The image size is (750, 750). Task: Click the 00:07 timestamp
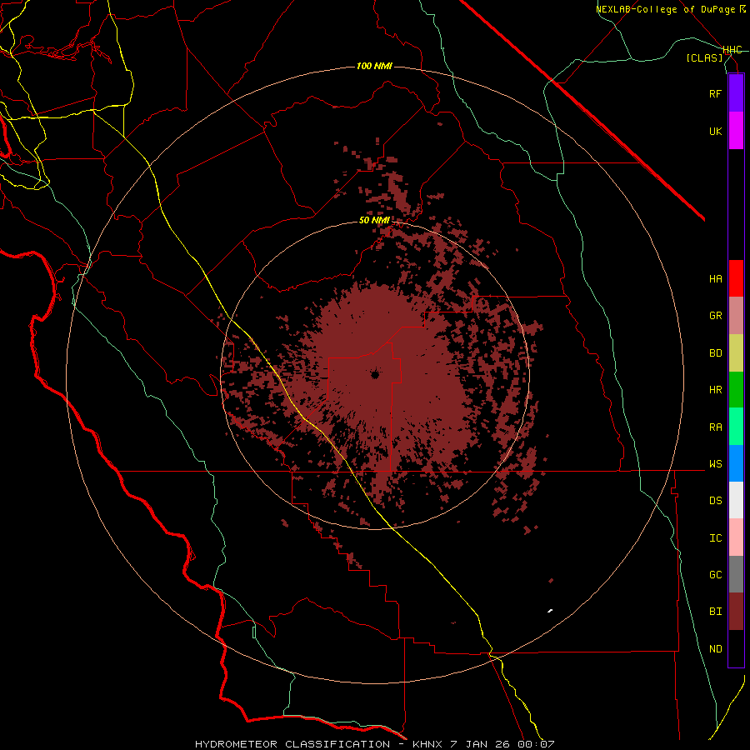pos(535,744)
